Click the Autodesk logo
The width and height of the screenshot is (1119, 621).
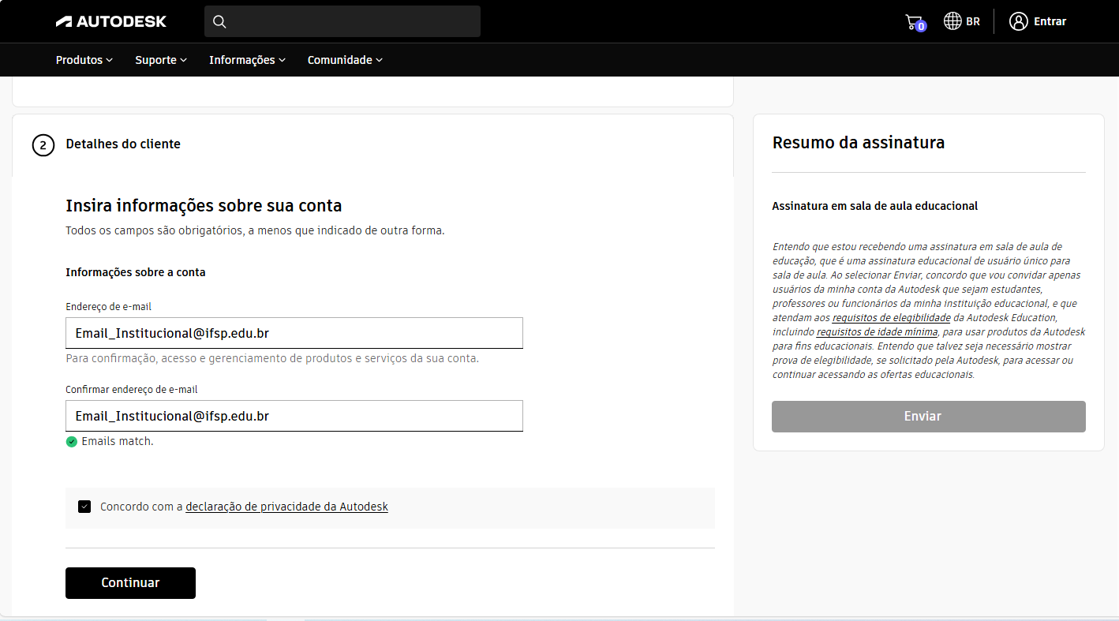(x=111, y=21)
